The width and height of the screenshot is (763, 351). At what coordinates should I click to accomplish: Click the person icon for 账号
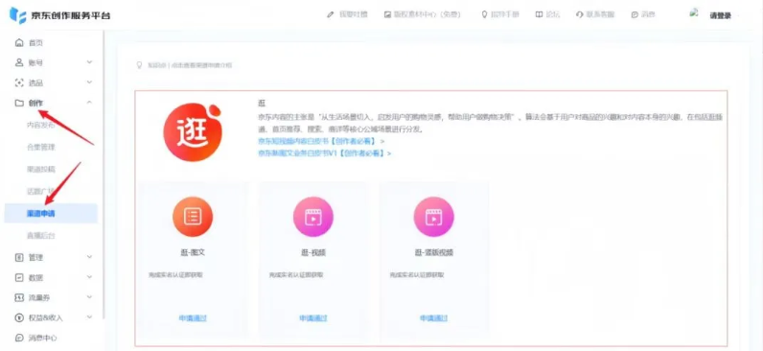(x=19, y=62)
